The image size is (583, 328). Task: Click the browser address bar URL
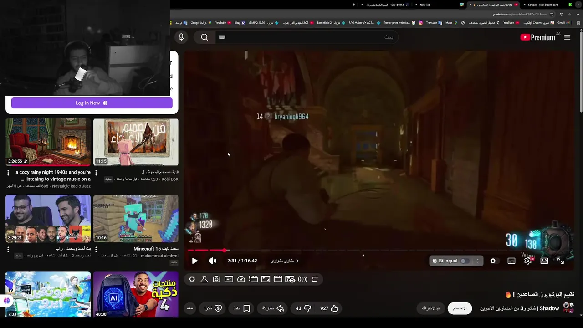520,14
